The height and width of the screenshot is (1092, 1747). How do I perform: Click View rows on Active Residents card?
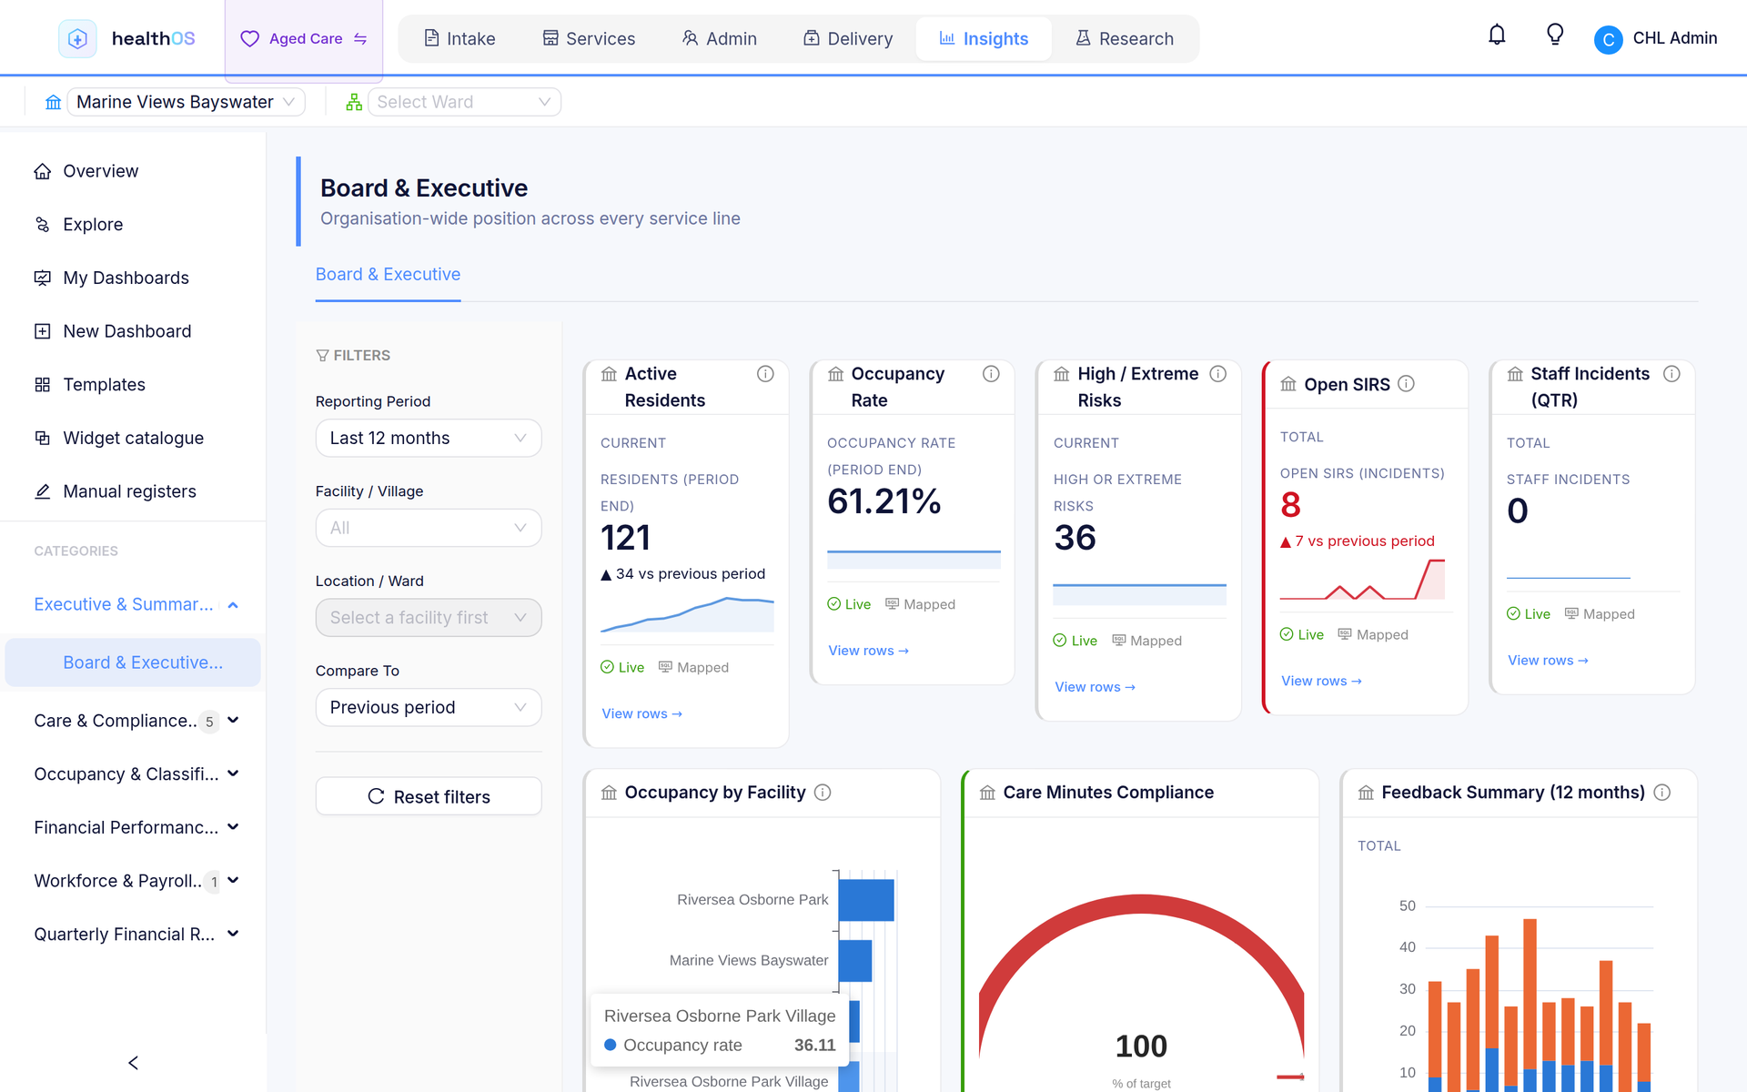pyautogui.click(x=641, y=714)
